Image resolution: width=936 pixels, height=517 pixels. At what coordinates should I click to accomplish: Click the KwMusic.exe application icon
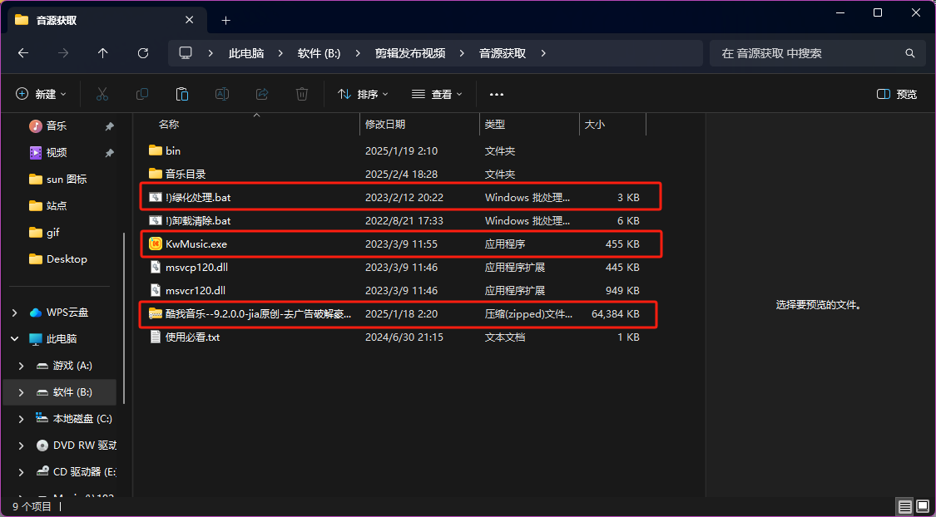[x=156, y=244]
